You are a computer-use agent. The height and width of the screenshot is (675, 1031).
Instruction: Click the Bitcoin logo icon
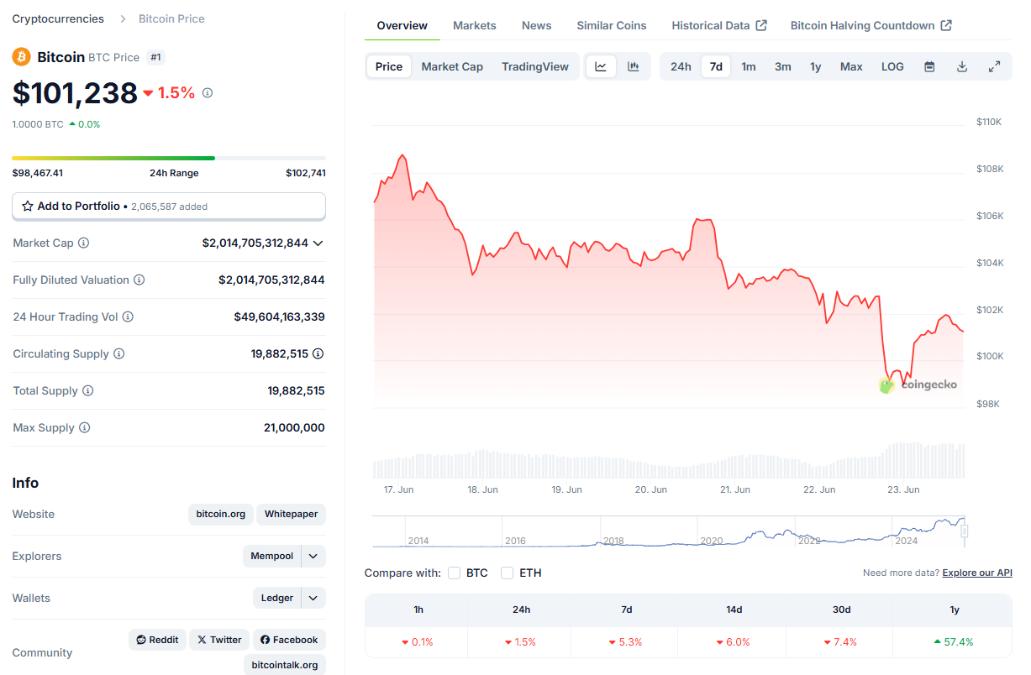point(21,57)
